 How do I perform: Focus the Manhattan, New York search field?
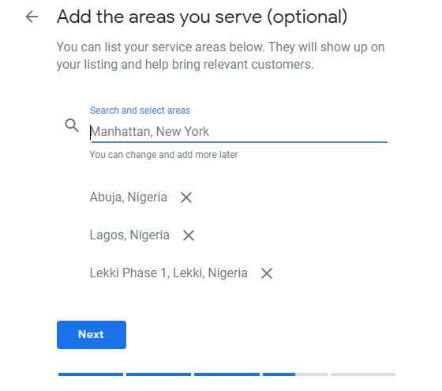tap(238, 131)
